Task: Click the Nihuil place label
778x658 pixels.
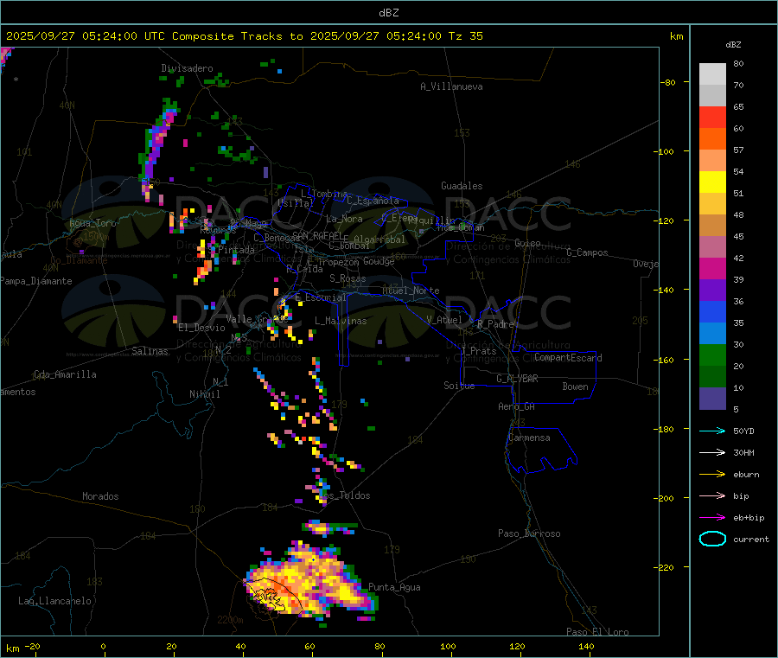Action: pyautogui.click(x=204, y=394)
